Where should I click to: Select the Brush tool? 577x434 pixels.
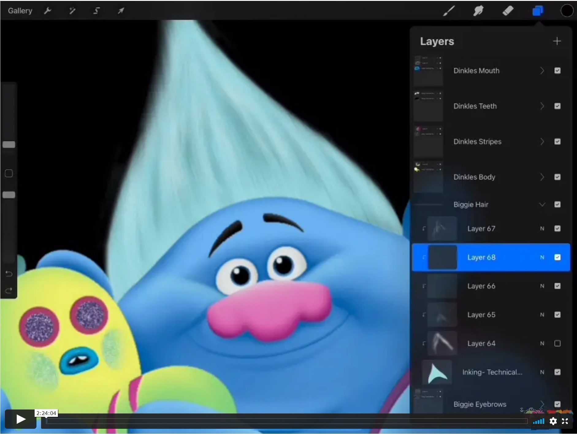pos(449,10)
